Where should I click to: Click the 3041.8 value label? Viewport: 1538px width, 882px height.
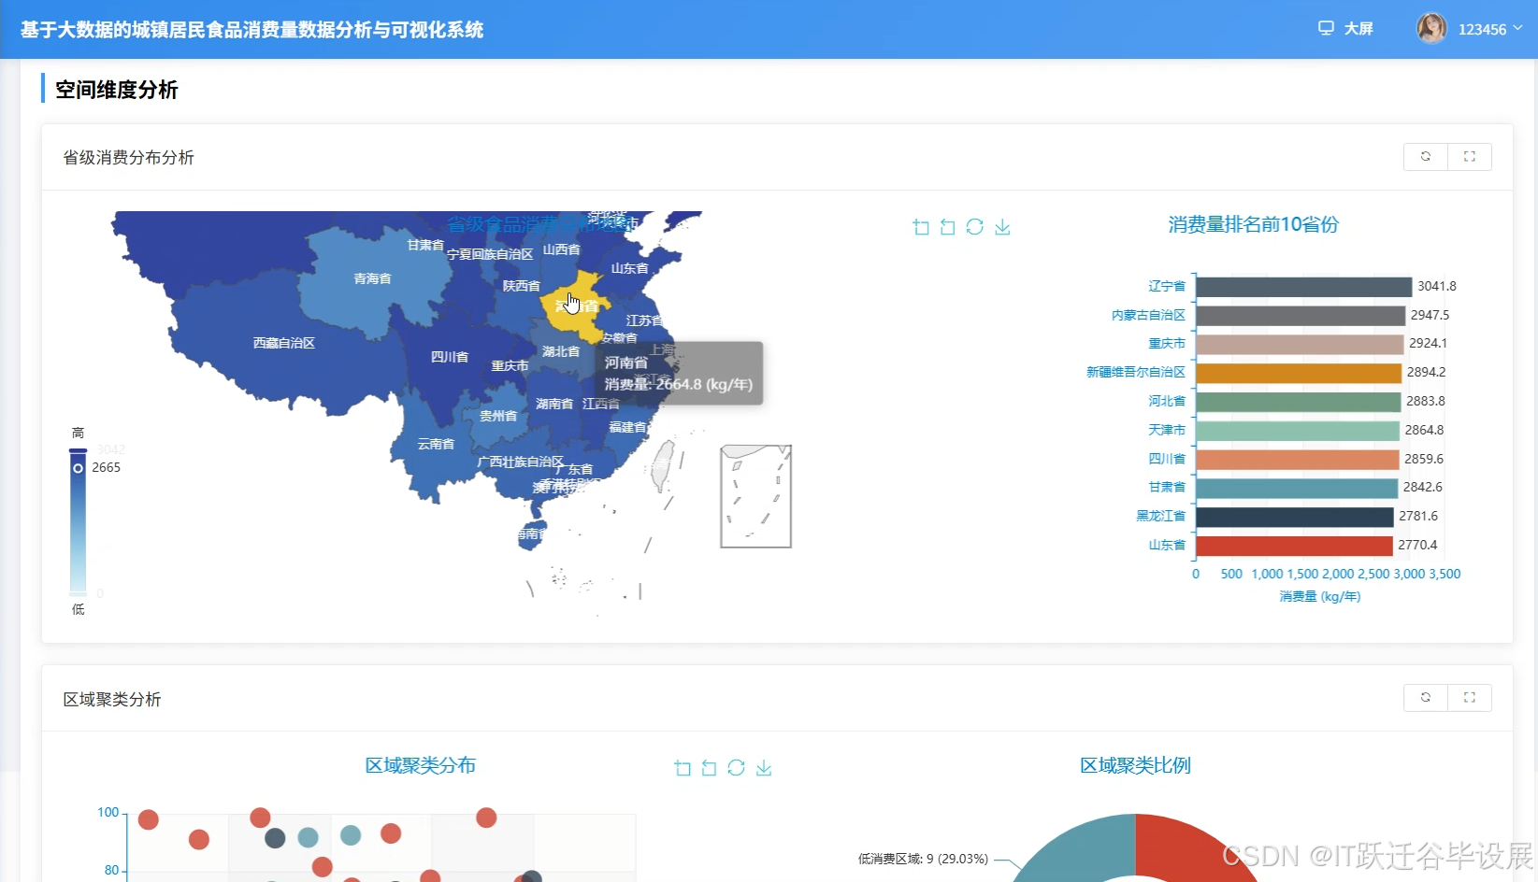coord(1436,286)
